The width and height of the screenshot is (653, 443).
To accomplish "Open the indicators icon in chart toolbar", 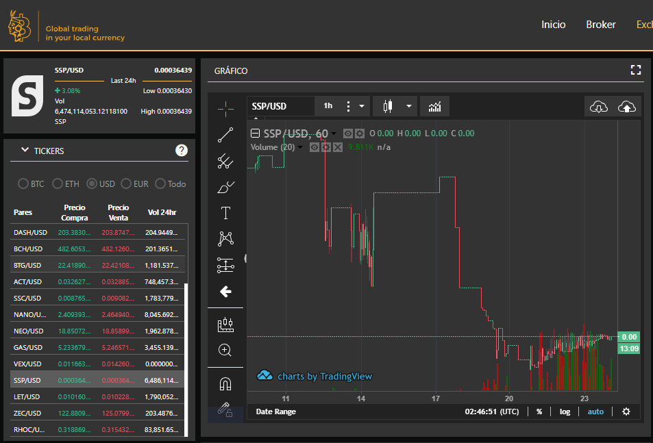I will point(434,106).
